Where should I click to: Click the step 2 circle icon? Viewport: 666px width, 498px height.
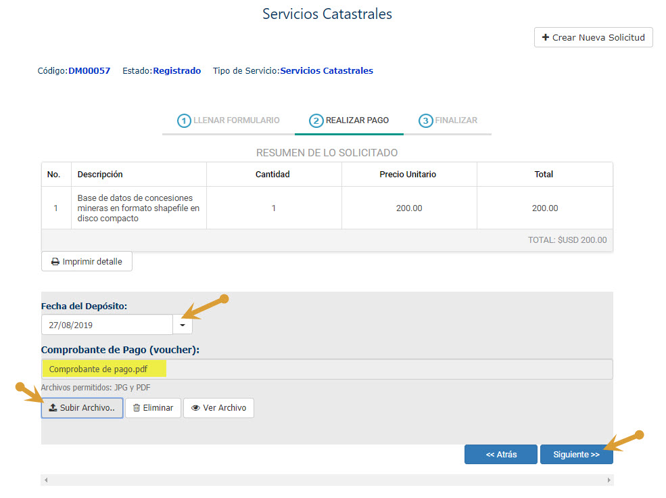pos(316,120)
